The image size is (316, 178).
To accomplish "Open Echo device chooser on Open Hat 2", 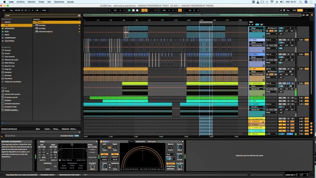I will tap(257, 86).
